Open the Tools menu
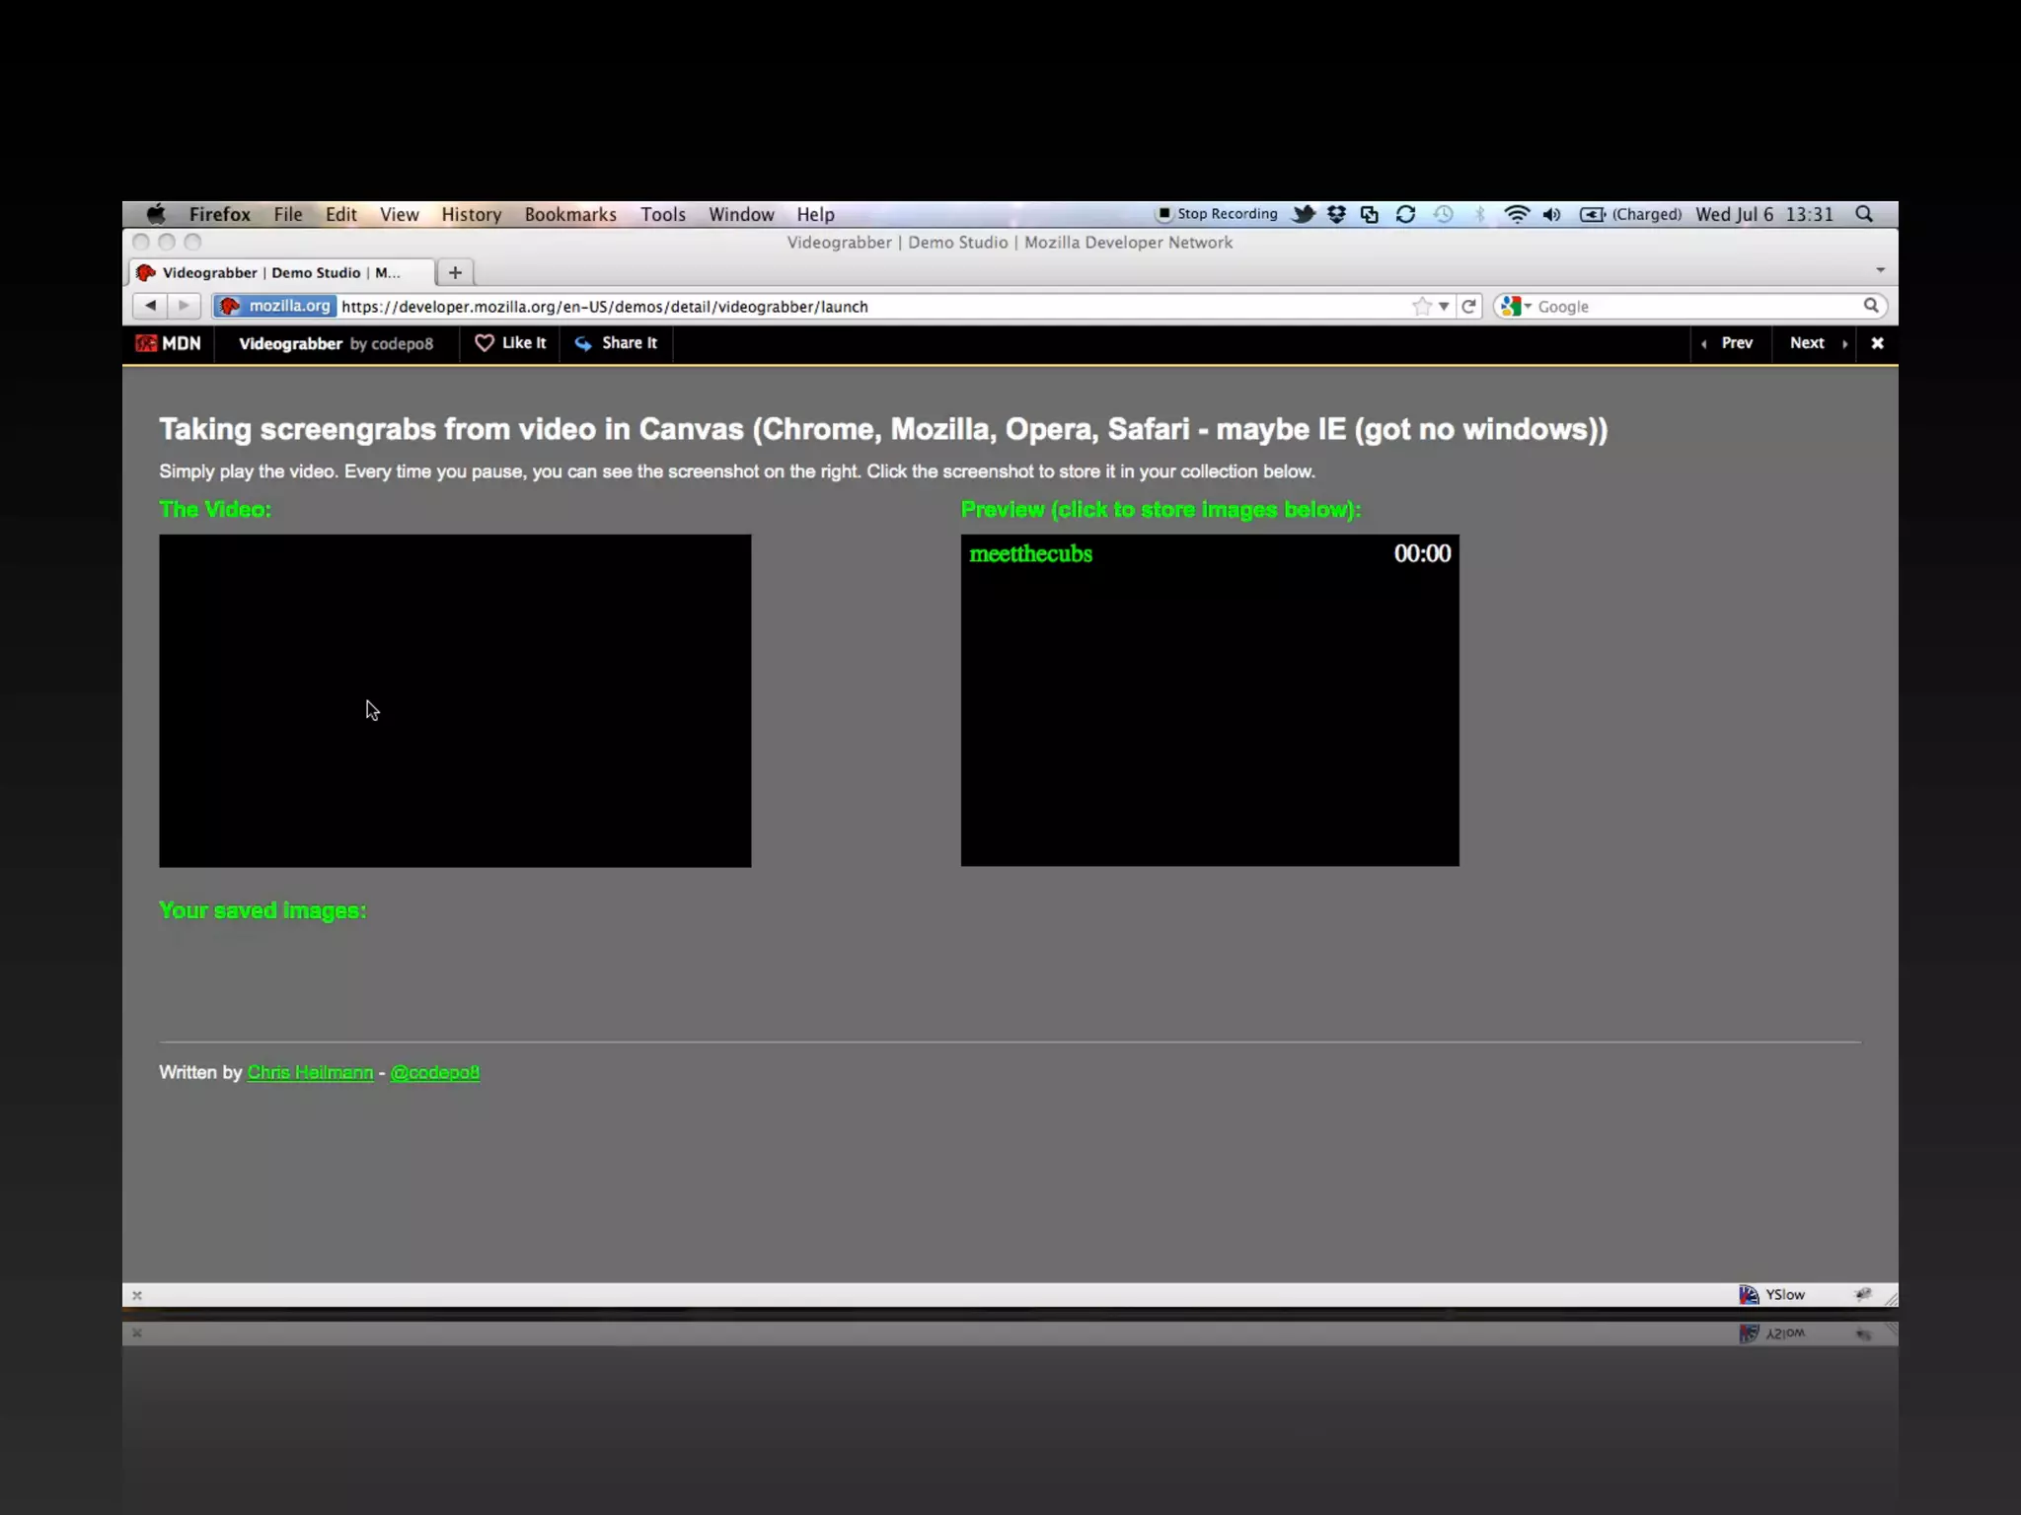Screen dimensions: 2021x1515 point(662,214)
